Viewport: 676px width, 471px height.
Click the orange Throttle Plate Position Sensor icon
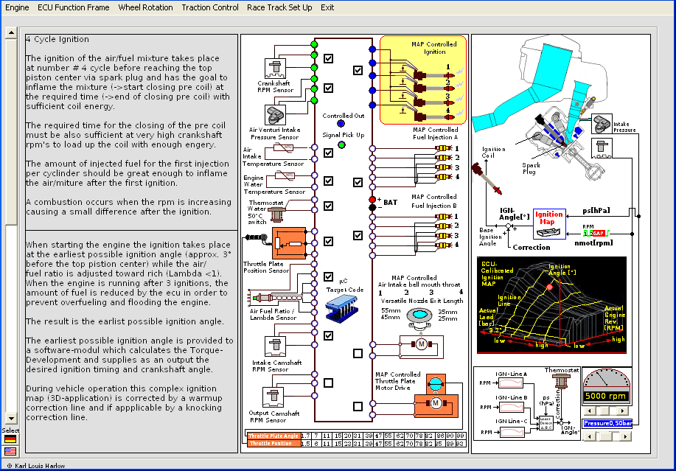pyautogui.click(x=289, y=243)
